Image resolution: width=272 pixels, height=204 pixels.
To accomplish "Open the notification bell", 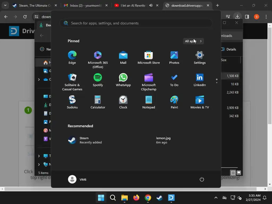I will pos(265,198).
